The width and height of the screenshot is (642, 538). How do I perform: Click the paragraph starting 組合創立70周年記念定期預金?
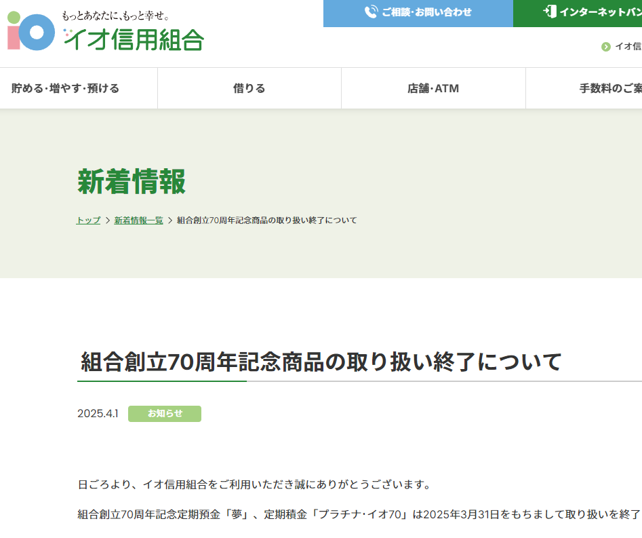359,514
